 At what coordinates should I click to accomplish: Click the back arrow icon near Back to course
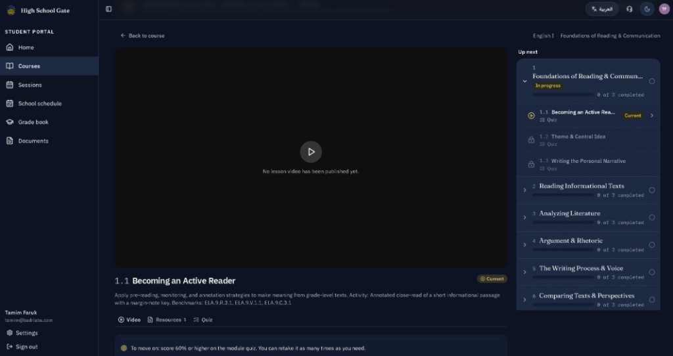tap(123, 35)
